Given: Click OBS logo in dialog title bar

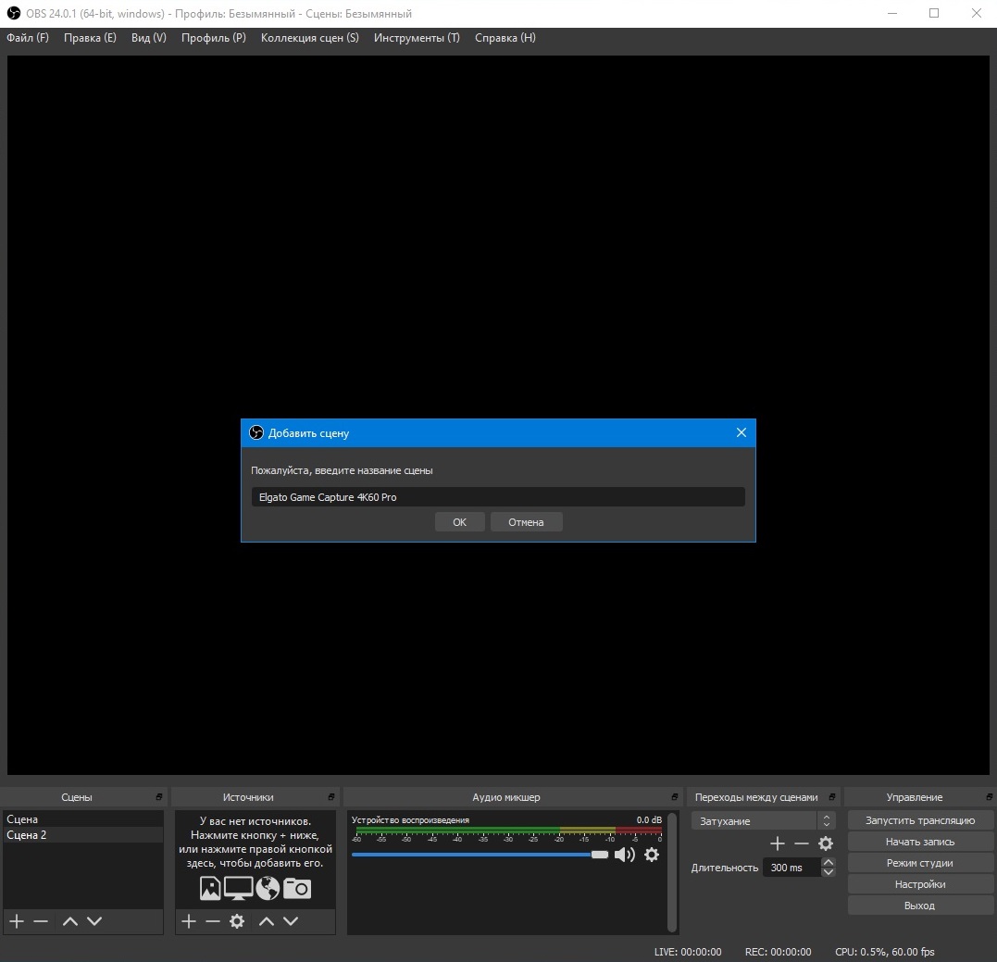Looking at the screenshot, I should coord(256,433).
